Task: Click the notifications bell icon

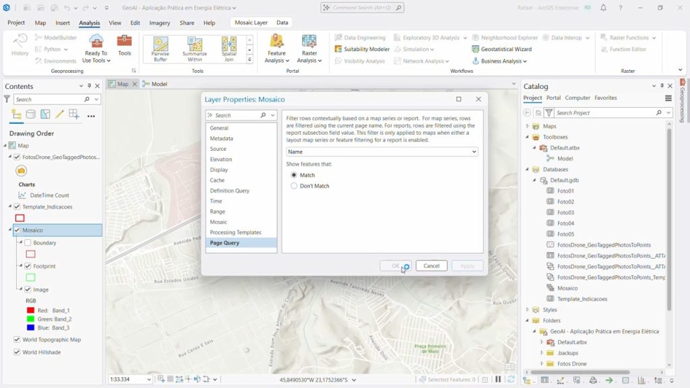Action: (603, 8)
